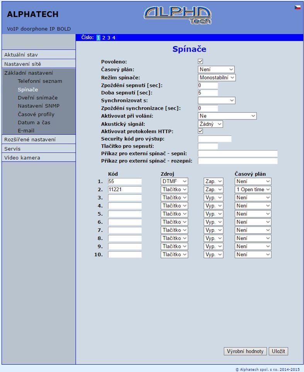Click Security kód pro výstup field
The width and height of the screenshot is (304, 372).
[x=214, y=139]
